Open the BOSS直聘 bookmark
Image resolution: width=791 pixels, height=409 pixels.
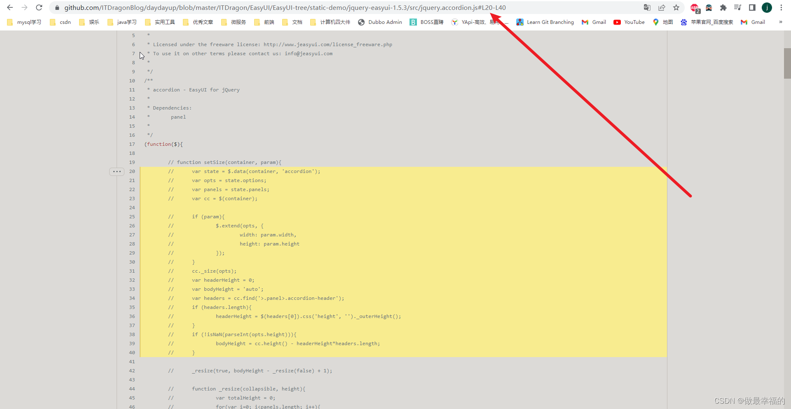(426, 22)
